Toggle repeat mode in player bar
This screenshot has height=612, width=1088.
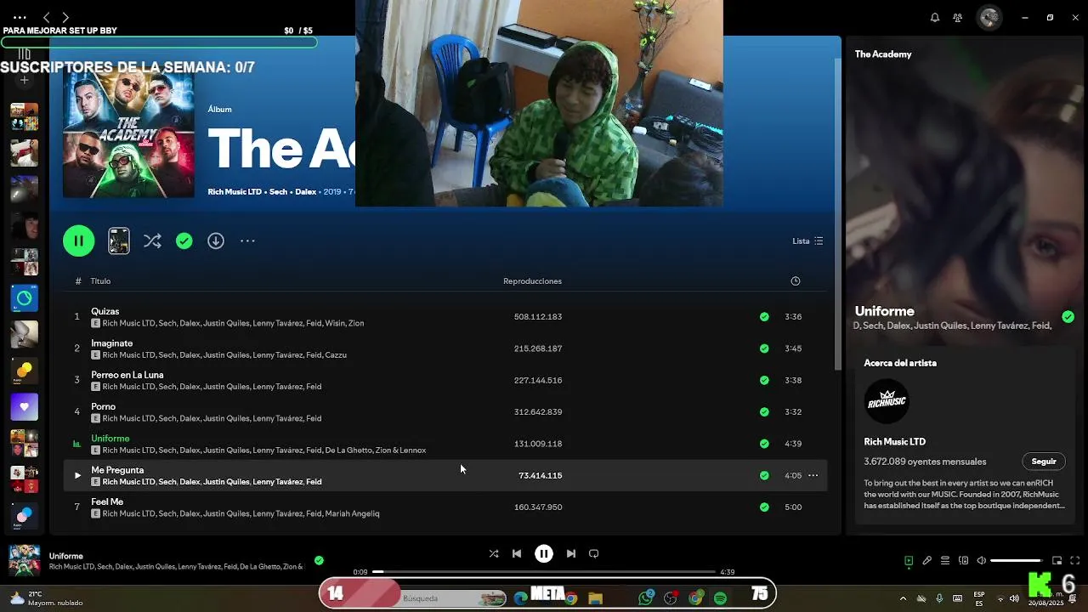pyautogui.click(x=594, y=553)
